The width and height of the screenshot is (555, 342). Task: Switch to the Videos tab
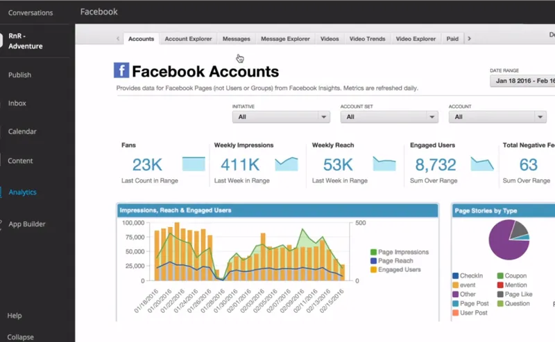[330, 39]
